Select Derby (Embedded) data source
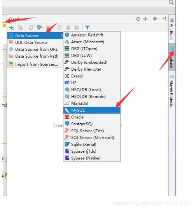193x209 pixels. click(x=92, y=62)
